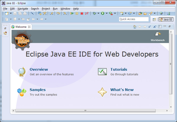The height and width of the screenshot is (122, 177).
Task: Open the Search menu
Action: [35, 9]
